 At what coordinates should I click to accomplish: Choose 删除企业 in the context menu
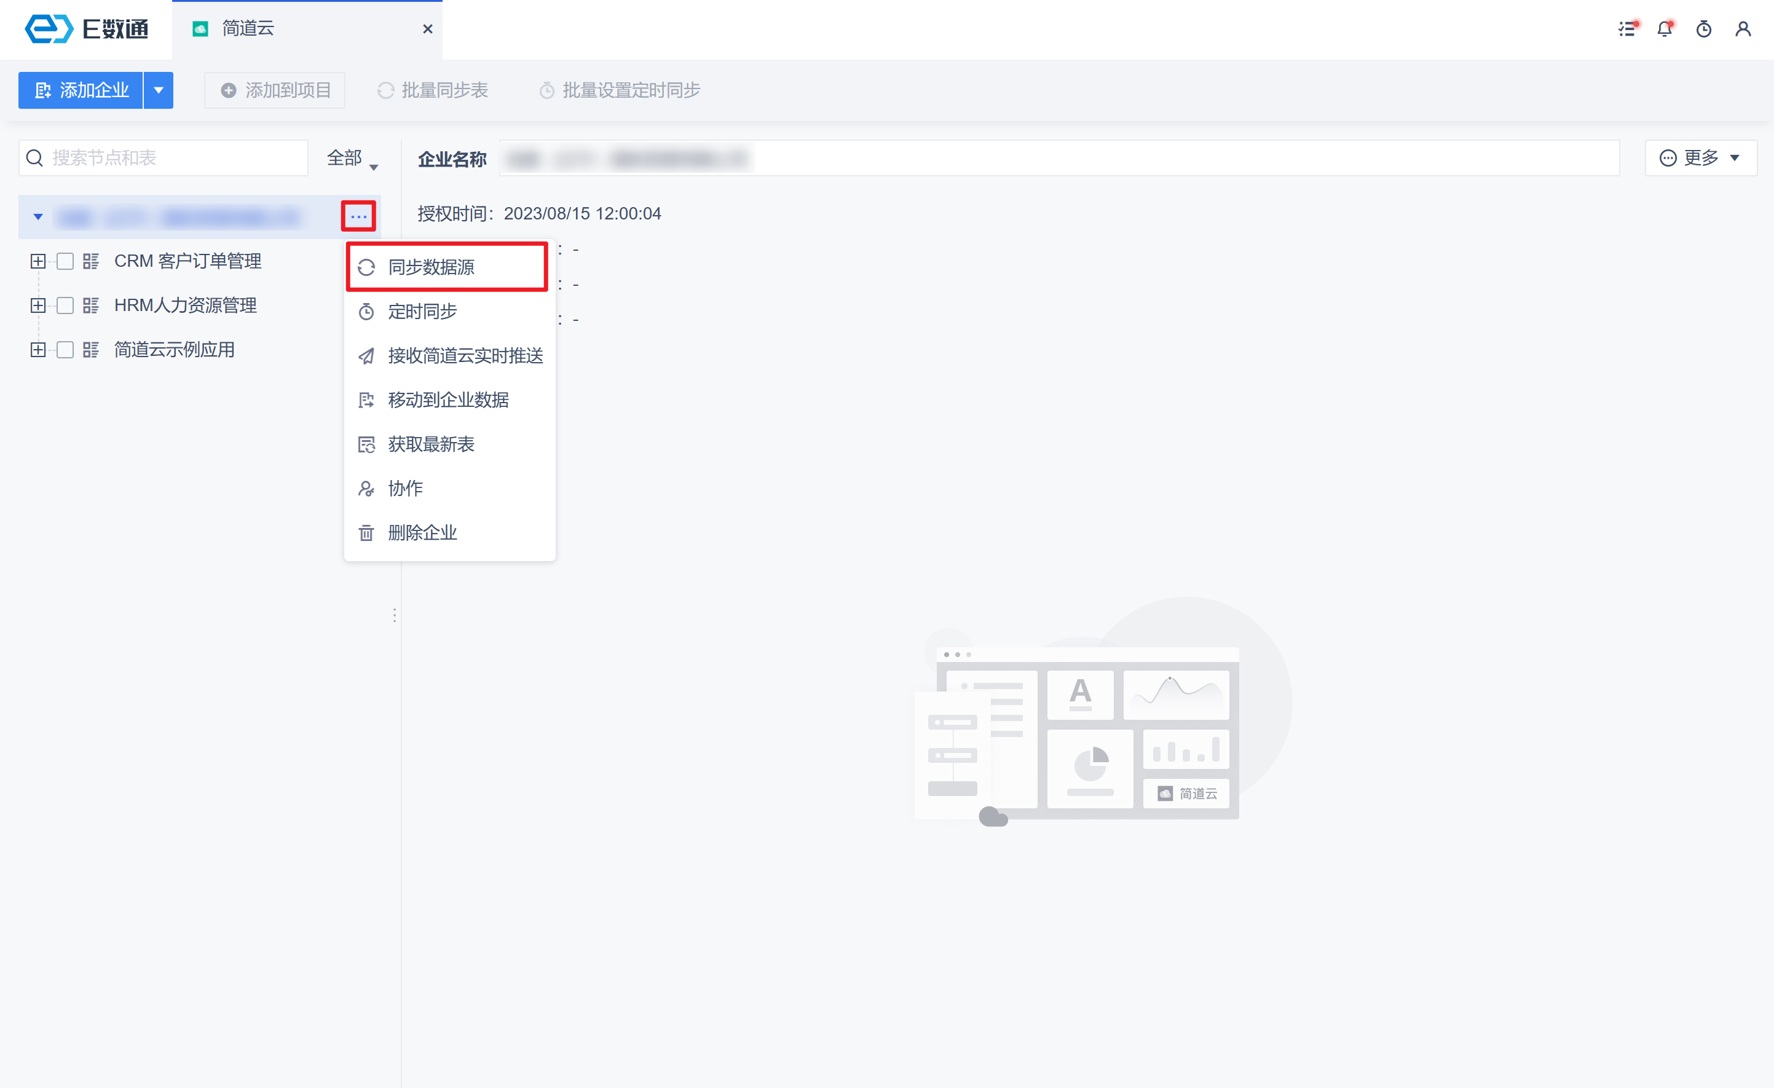[x=422, y=533]
